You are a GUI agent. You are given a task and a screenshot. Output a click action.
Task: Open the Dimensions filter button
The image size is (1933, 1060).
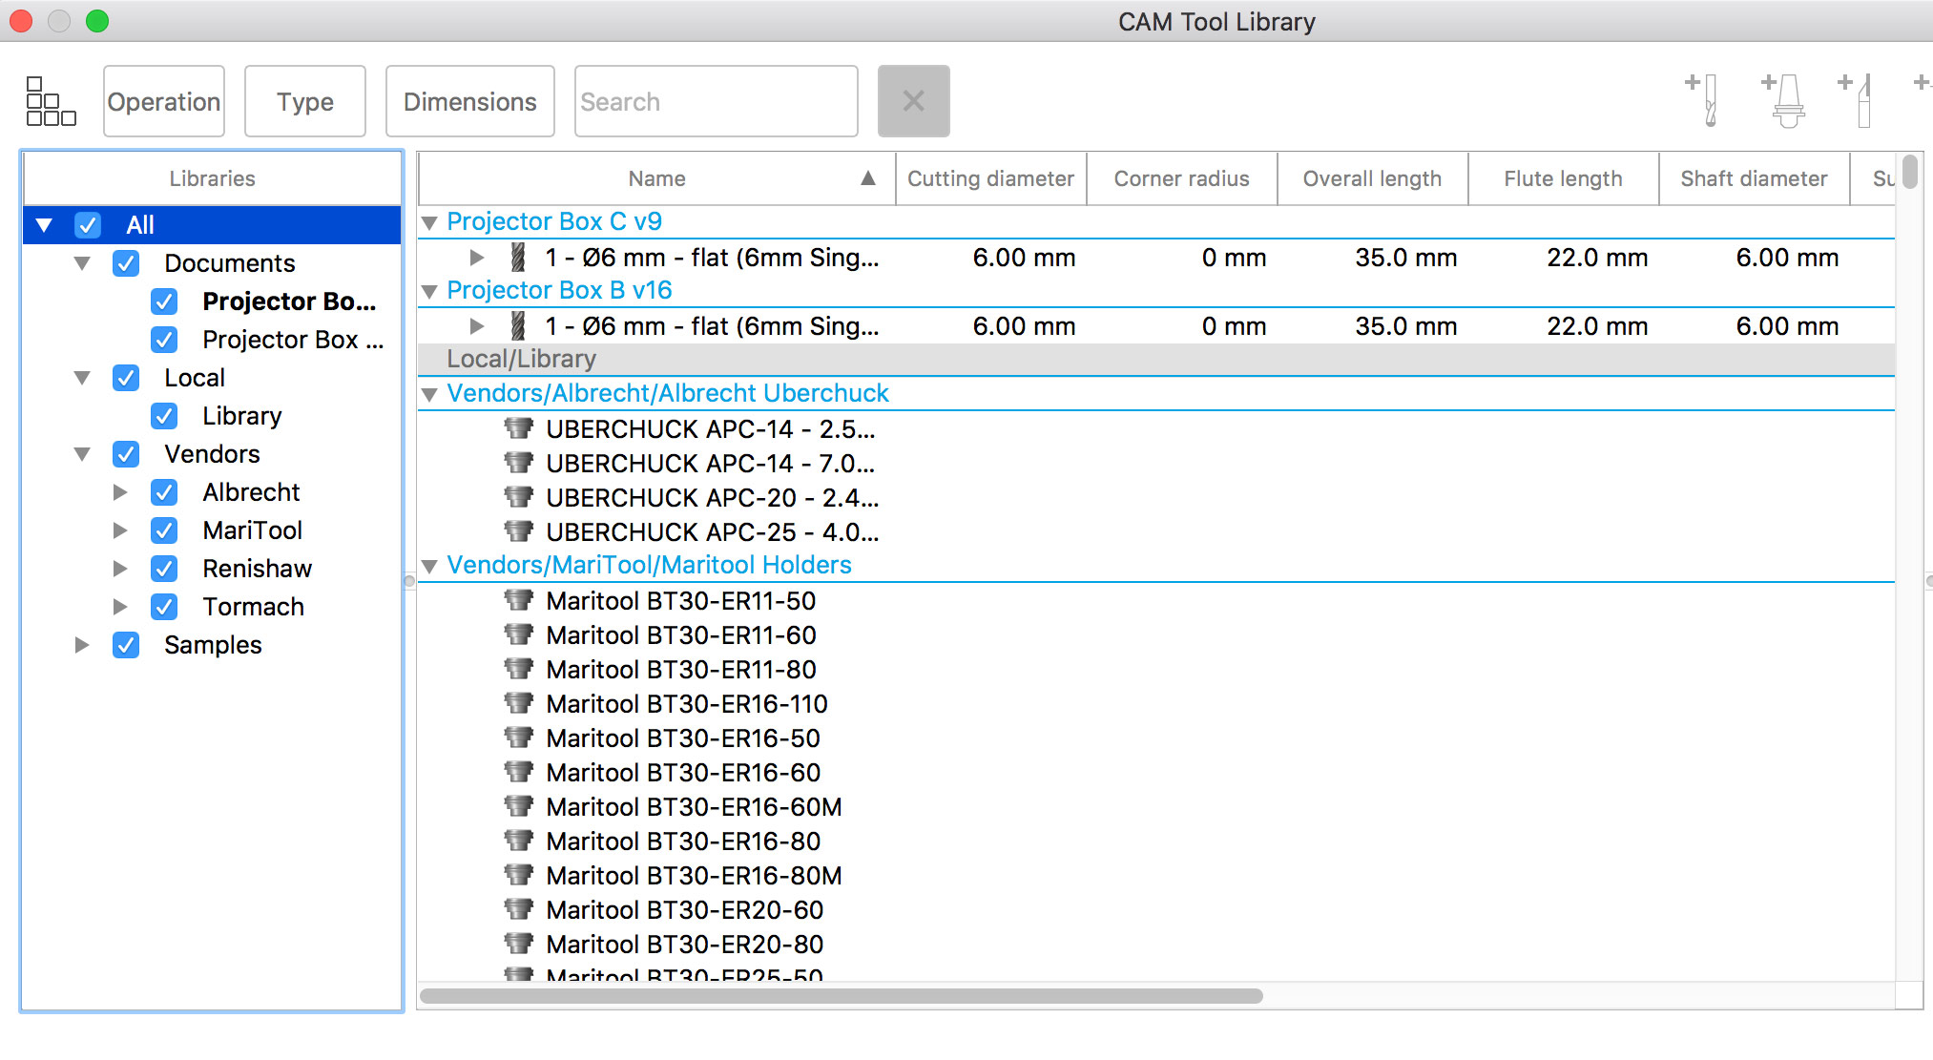point(469,101)
